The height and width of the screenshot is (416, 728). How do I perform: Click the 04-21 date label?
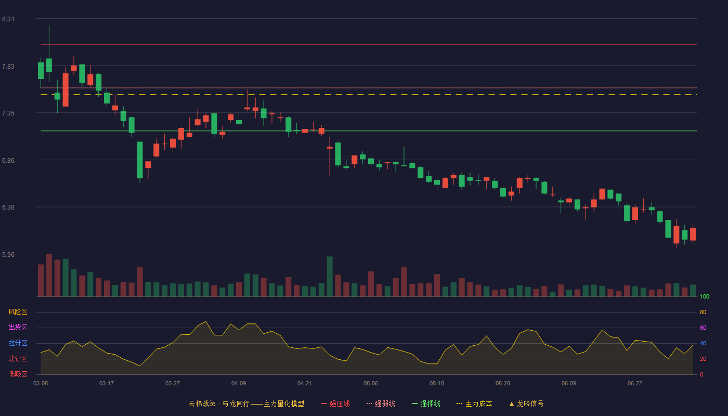coord(305,383)
